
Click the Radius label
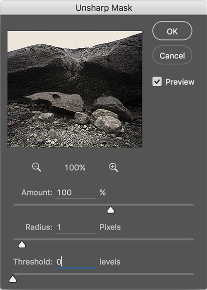39,227
